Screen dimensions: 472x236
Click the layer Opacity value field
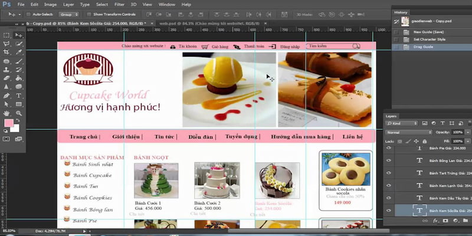(457, 132)
